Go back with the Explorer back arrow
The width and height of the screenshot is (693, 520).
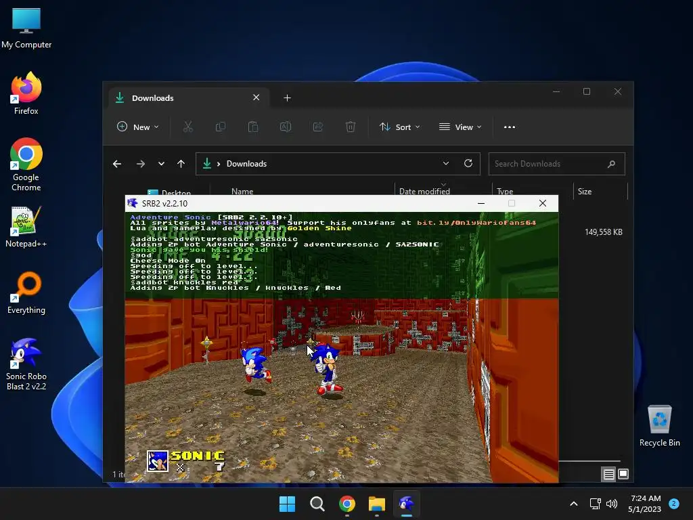pyautogui.click(x=117, y=164)
